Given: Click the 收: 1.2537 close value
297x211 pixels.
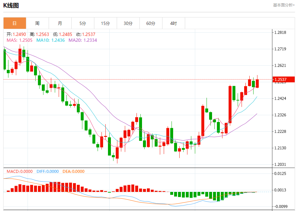Looking at the screenshot, I should tap(86, 34).
